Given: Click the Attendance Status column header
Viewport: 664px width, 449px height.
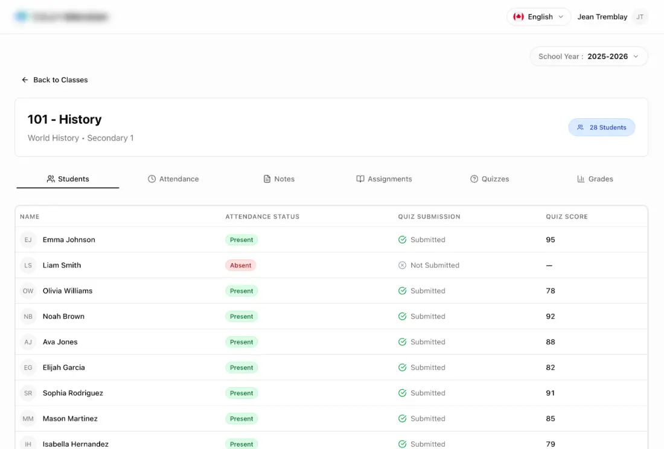Looking at the screenshot, I should pos(262,217).
